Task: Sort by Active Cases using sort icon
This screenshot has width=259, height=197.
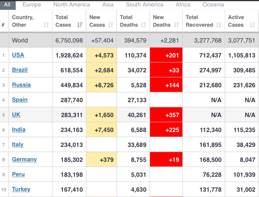Action: (x=253, y=25)
